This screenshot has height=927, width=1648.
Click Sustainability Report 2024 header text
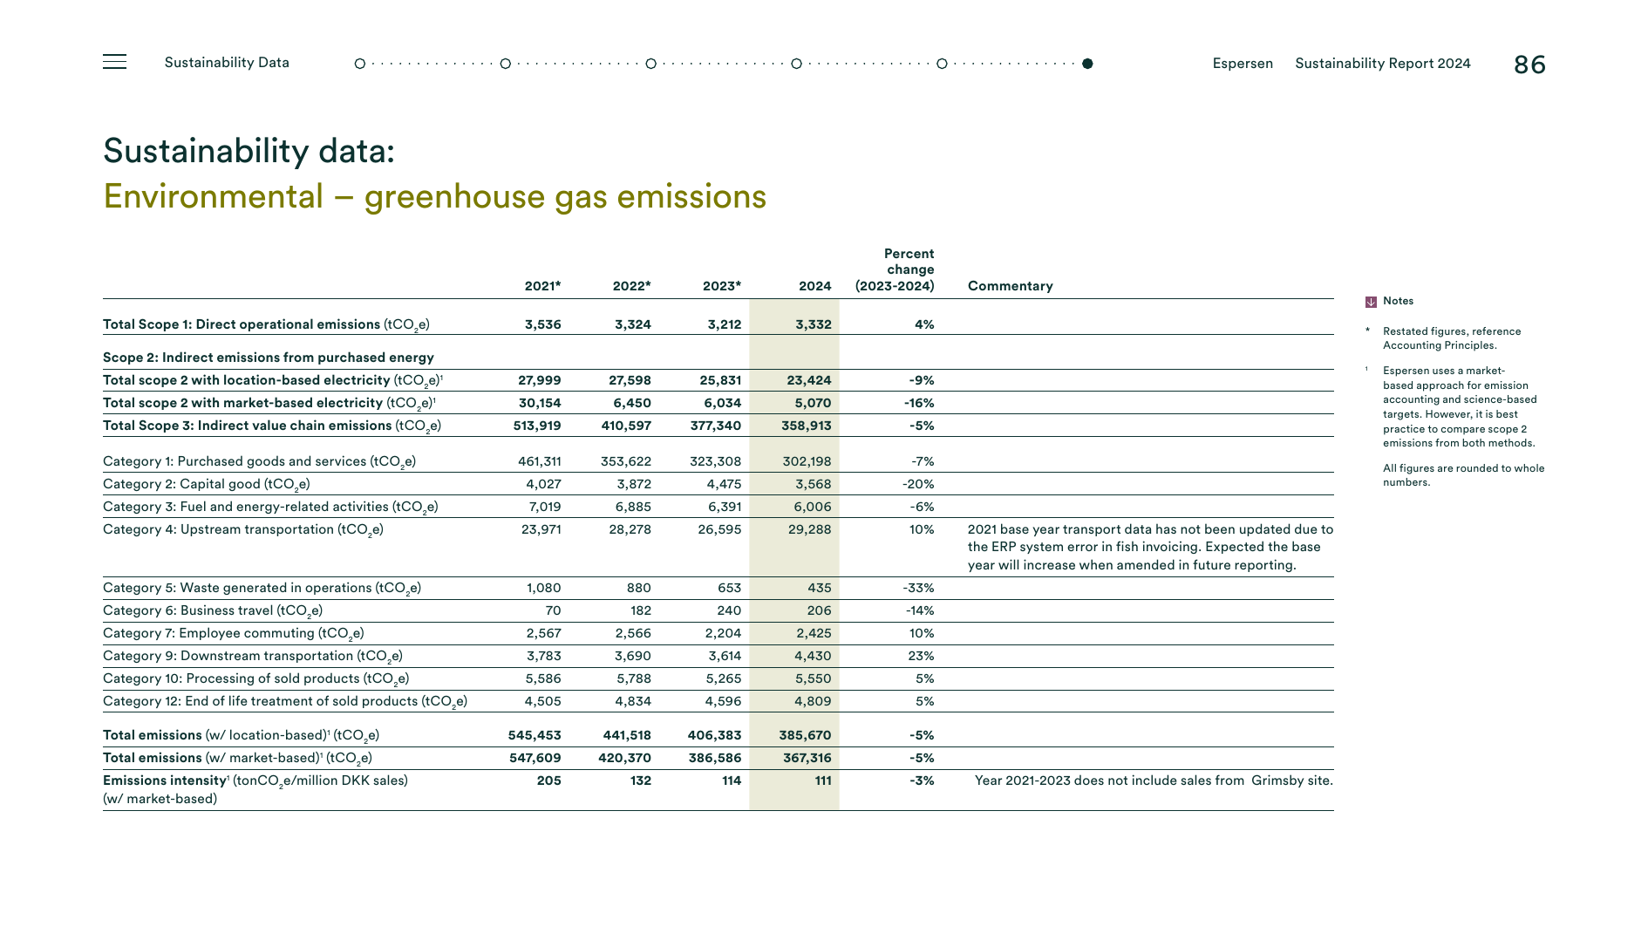1383,64
